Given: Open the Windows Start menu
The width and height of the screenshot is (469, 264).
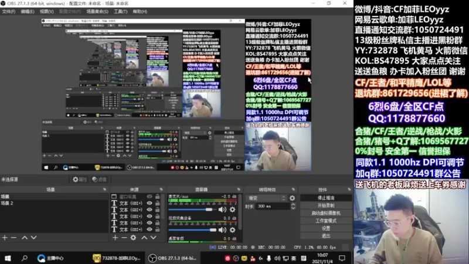Looking at the screenshot, I should [x=8, y=258].
